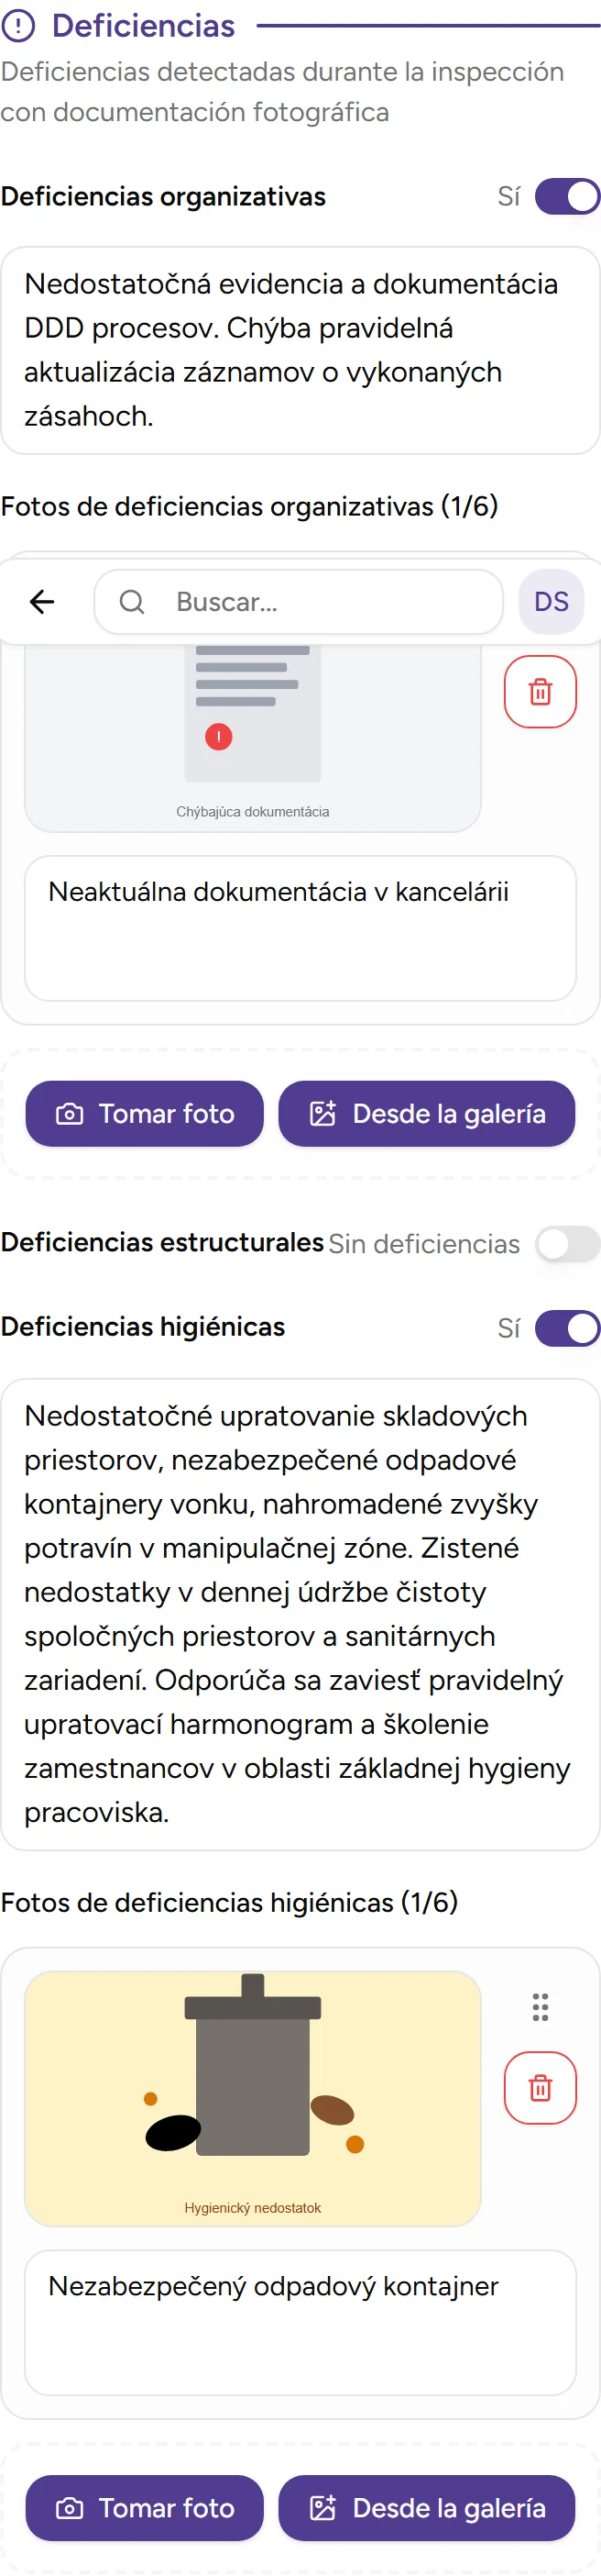This screenshot has height=2576, width=601.
Task: Disable the Deficiencias higiénicas switch
Action: tap(565, 1328)
